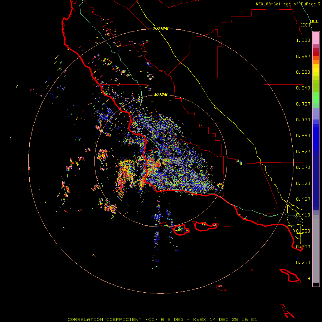Click the 100 NMI range ring label
Image resolution: width=322 pixels, height=322 pixels.
point(161,28)
